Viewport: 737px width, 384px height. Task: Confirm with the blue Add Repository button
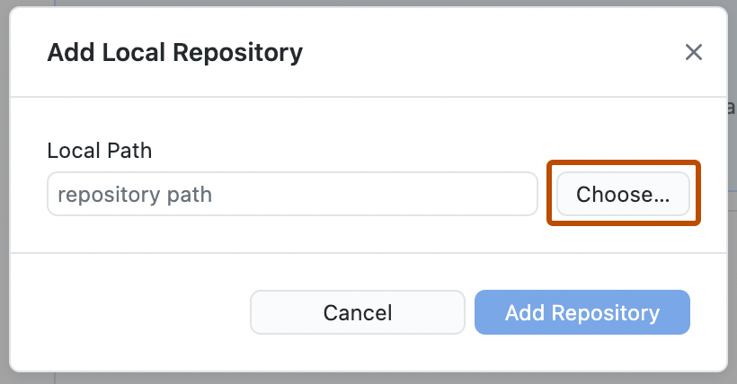pyautogui.click(x=582, y=312)
